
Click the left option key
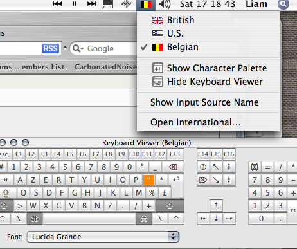pyautogui.click(x=19, y=219)
